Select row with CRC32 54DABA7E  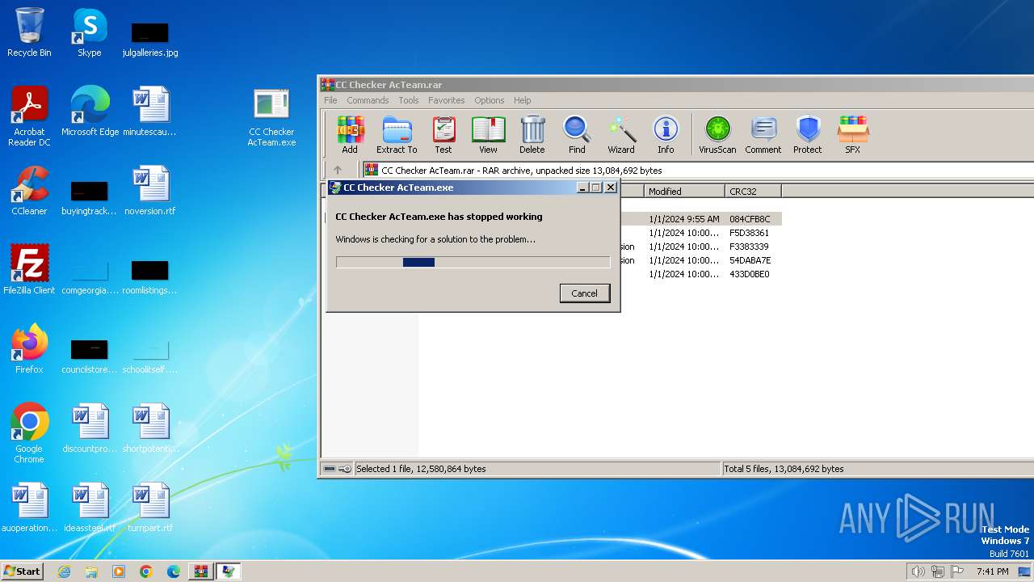coord(700,260)
